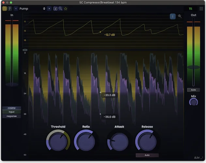Click the preset up-down selector arrows
The image size is (206, 163).
44,9
